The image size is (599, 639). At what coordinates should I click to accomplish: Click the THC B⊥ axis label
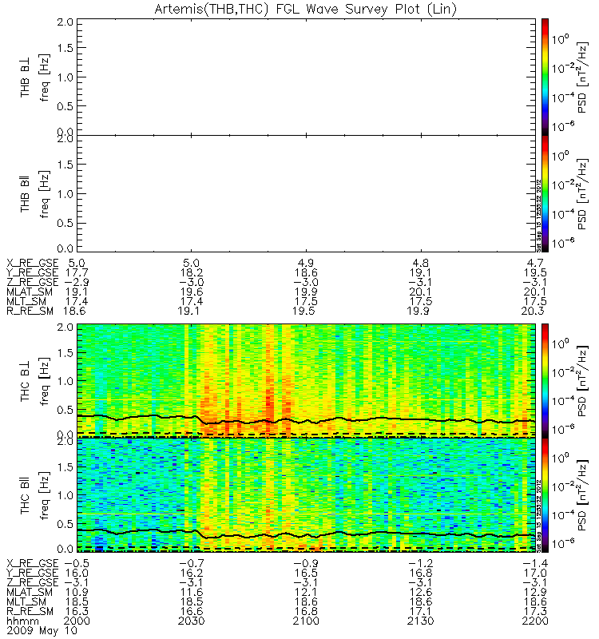click(26, 381)
